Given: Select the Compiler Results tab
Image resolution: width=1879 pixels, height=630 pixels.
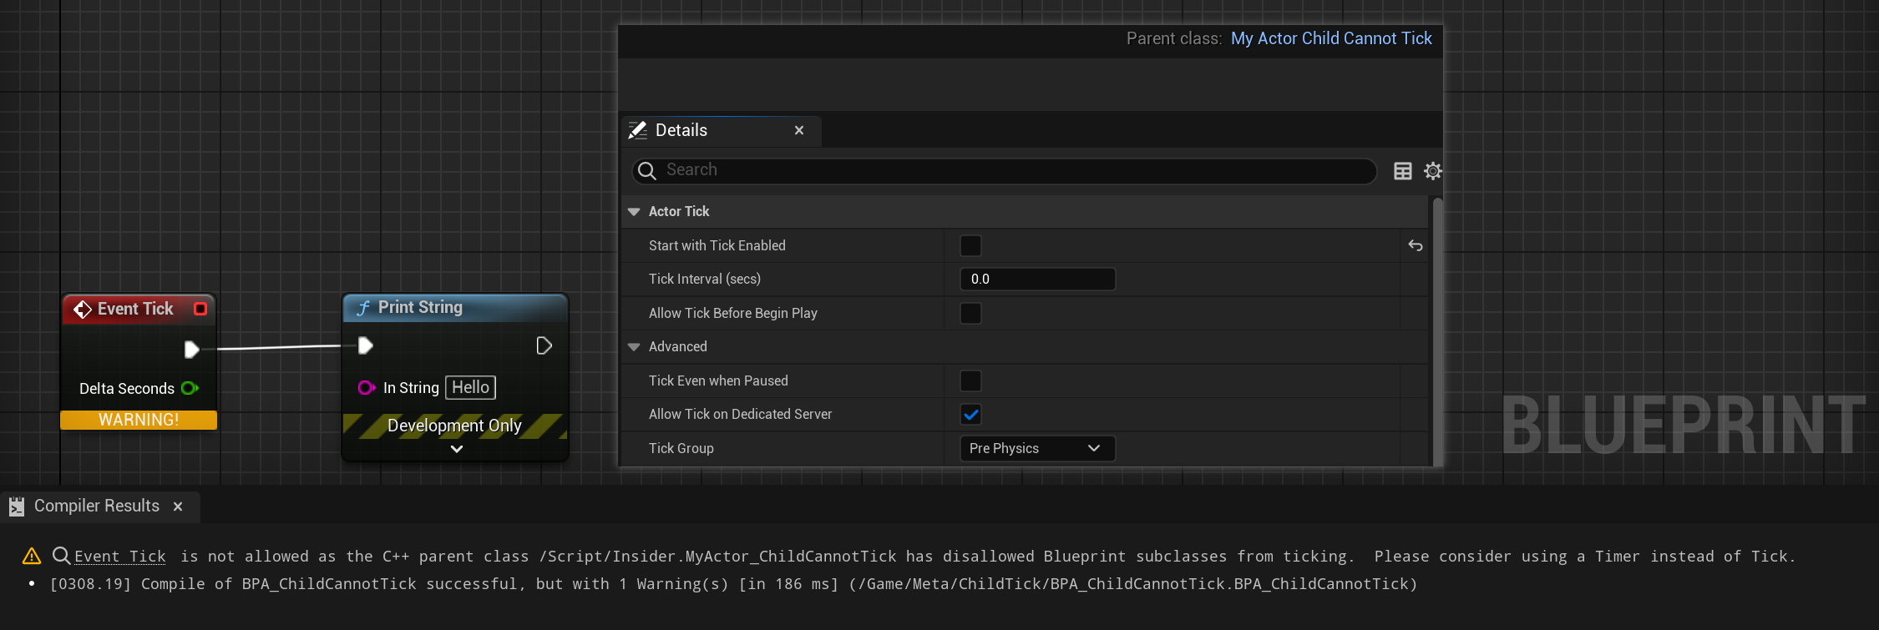Looking at the screenshot, I should pos(96,507).
